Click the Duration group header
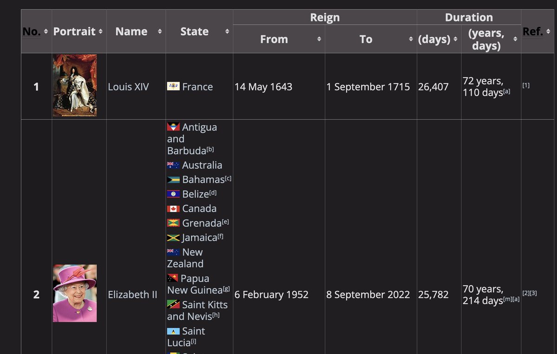 click(x=469, y=18)
